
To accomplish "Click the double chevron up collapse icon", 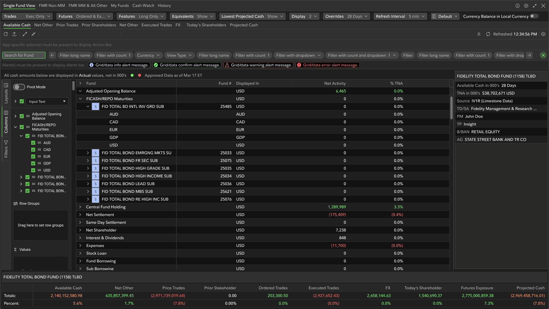I will click(x=479, y=34).
